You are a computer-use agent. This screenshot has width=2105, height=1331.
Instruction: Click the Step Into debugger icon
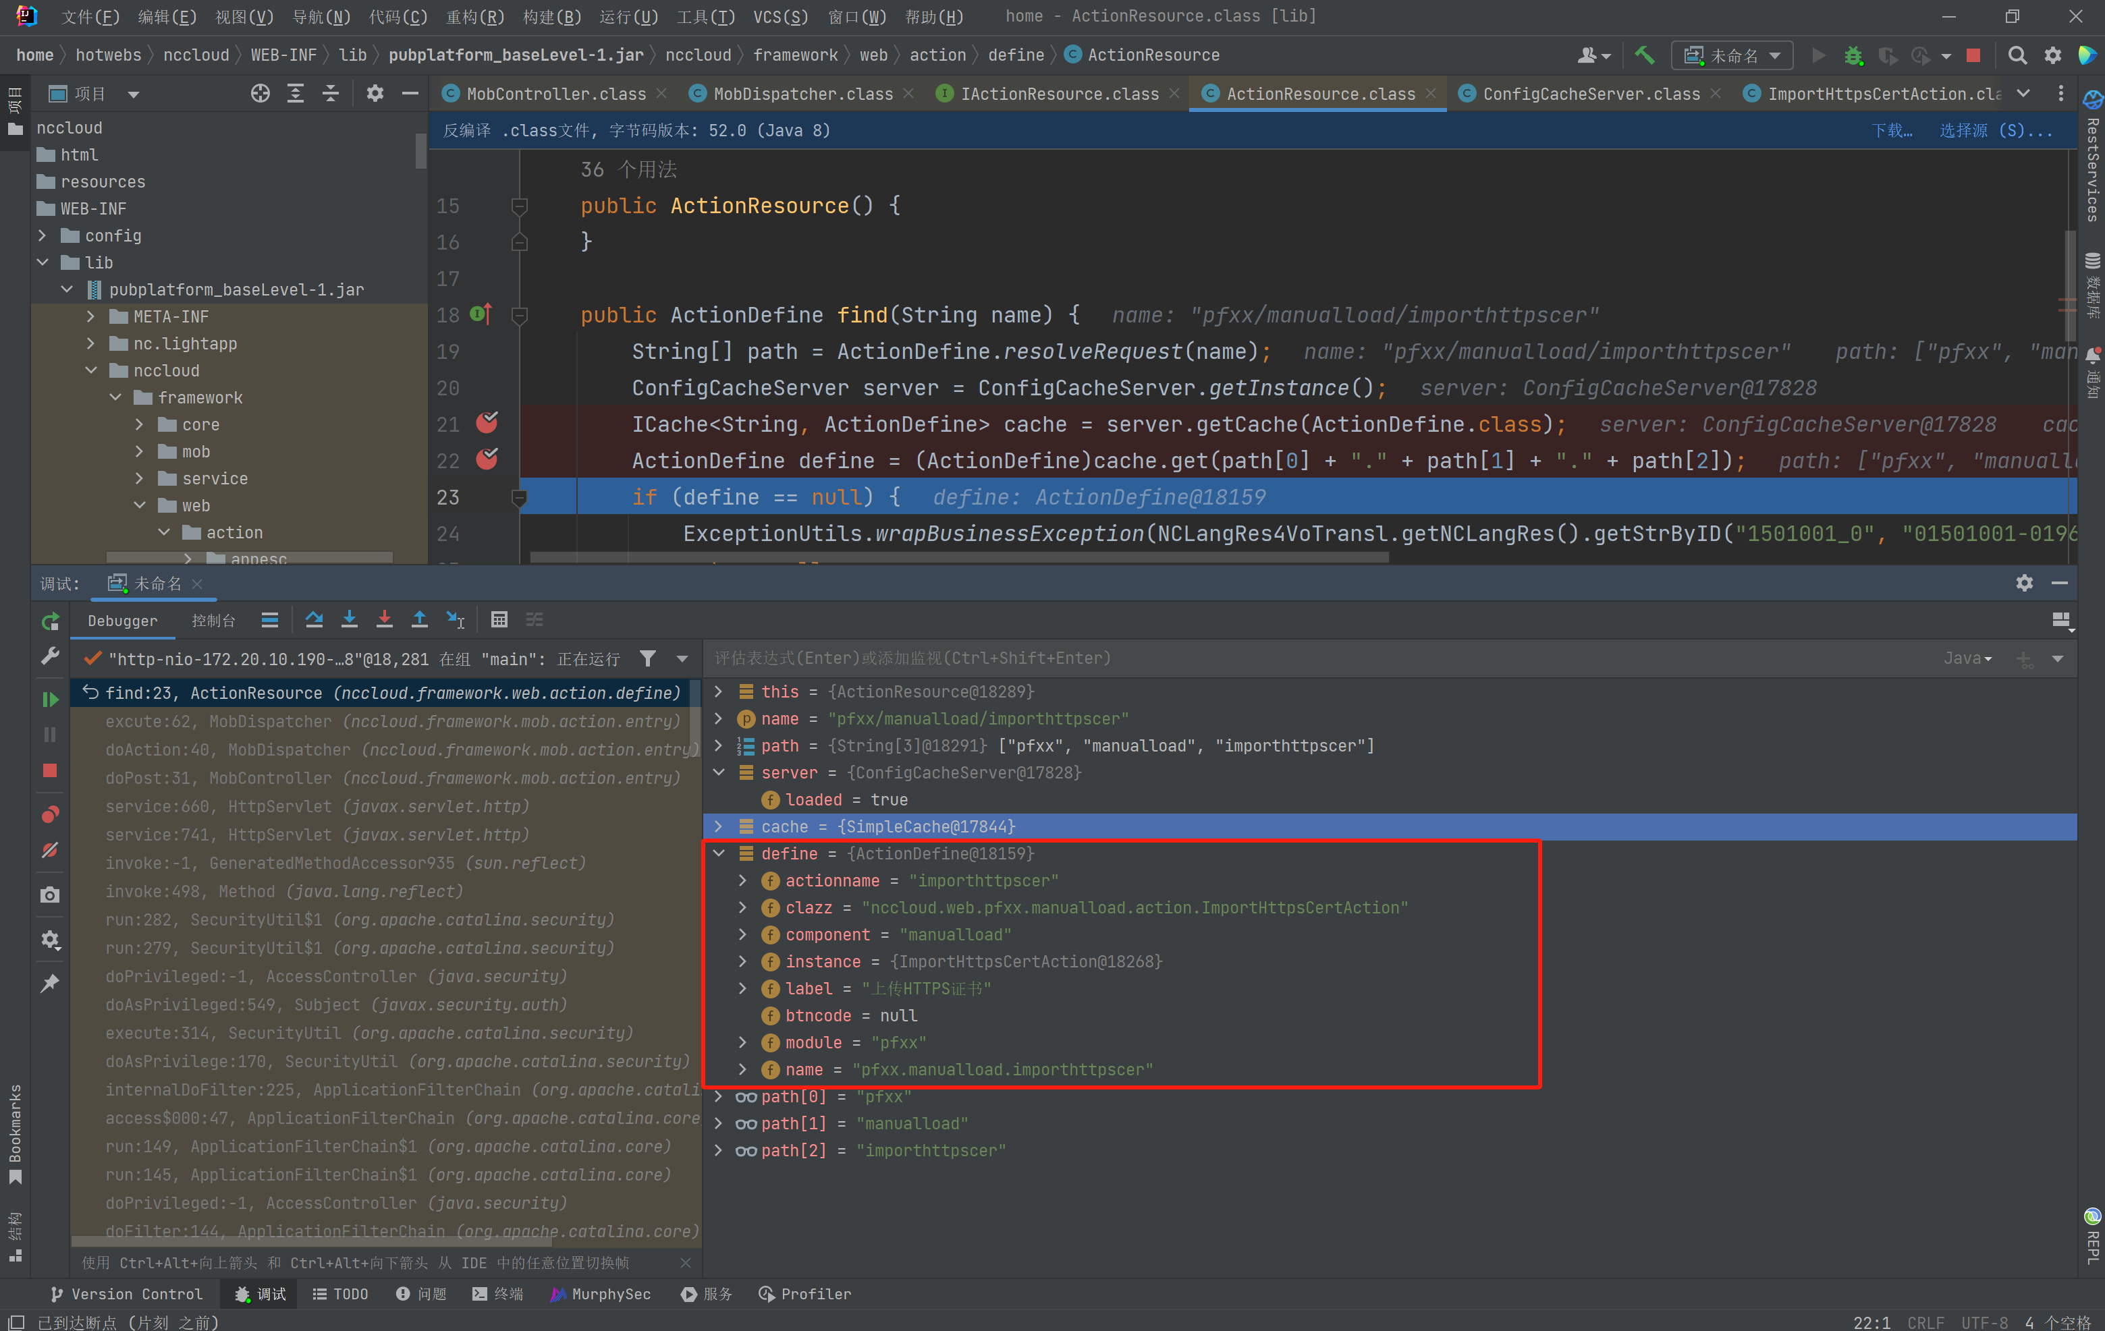[349, 619]
